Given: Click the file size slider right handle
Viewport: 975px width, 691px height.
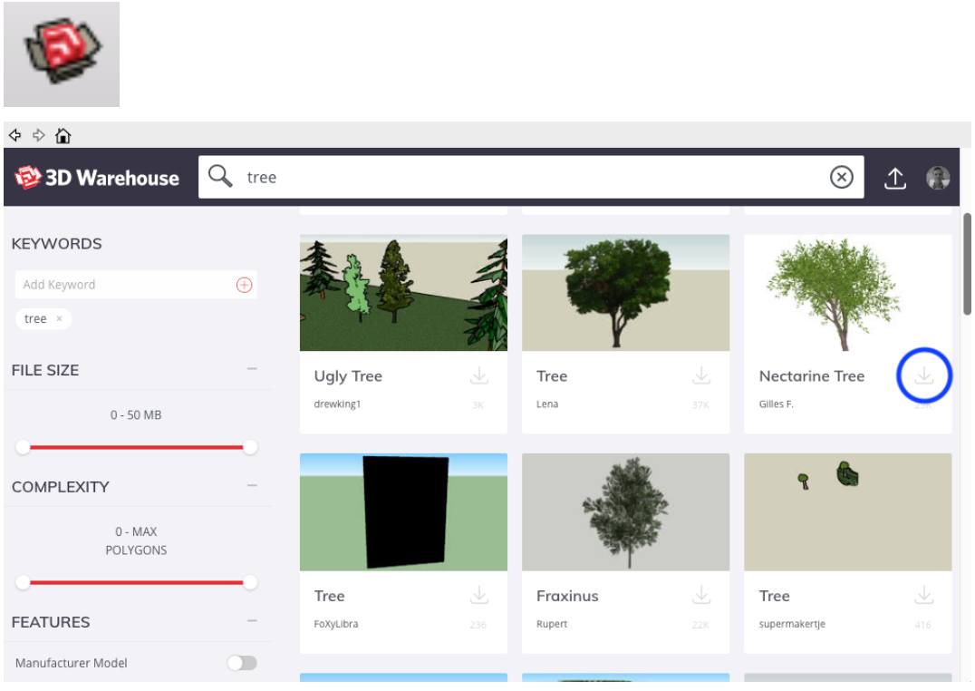Looking at the screenshot, I should coord(250,447).
